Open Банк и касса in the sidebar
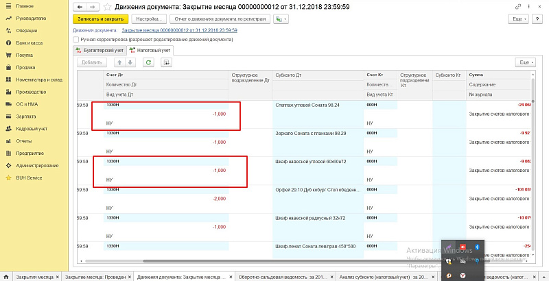The image size is (549, 281). 28,42
